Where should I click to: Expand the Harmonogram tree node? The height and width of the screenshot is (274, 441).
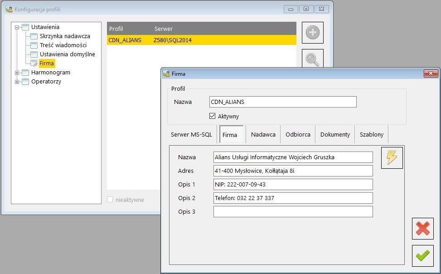17,73
